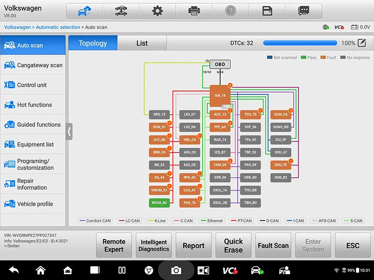Image resolution: width=374 pixels, height=280 pixels.
Task: Open Vehicle profile from the sidebar
Action: [33, 204]
